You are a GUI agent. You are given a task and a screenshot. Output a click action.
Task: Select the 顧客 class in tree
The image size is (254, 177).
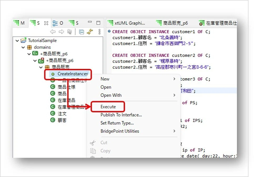click(62, 120)
